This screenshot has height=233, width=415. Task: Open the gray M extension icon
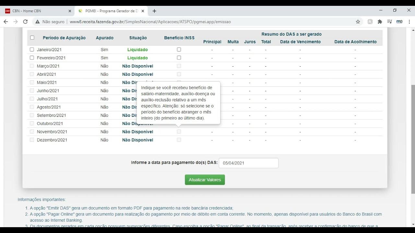coord(370,22)
